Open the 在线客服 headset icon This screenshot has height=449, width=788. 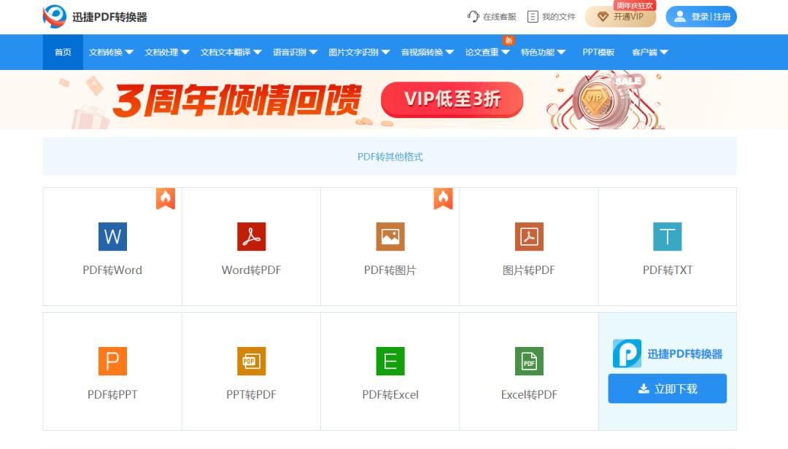coord(473,16)
